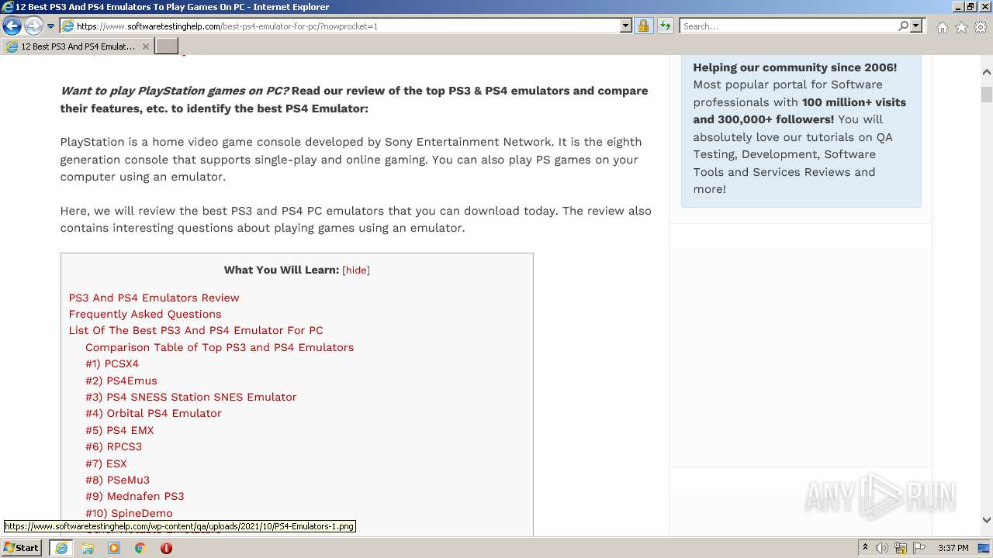This screenshot has height=558, width=993.
Task: Jump to #5) PS4 EMX
Action: [x=119, y=430]
